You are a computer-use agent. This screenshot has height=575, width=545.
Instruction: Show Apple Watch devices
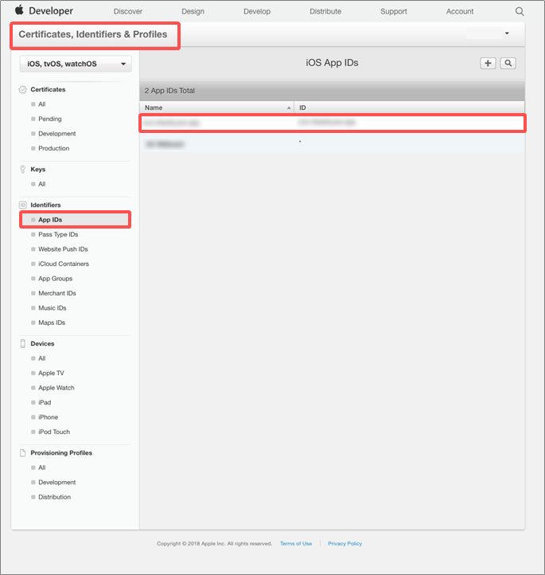[x=56, y=388]
